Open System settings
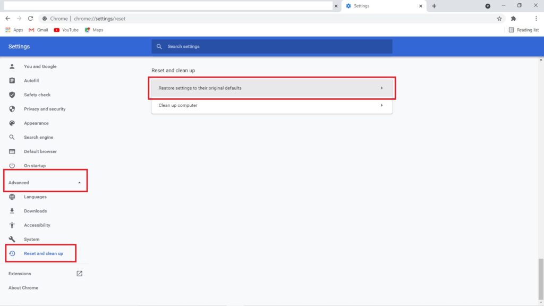544x306 pixels. (31, 240)
